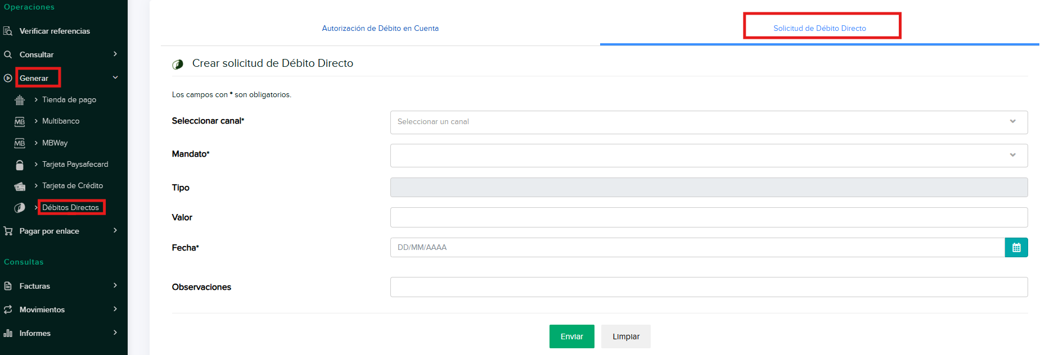
Task: Click the Débitos Directos leaf icon
Action: 20,208
